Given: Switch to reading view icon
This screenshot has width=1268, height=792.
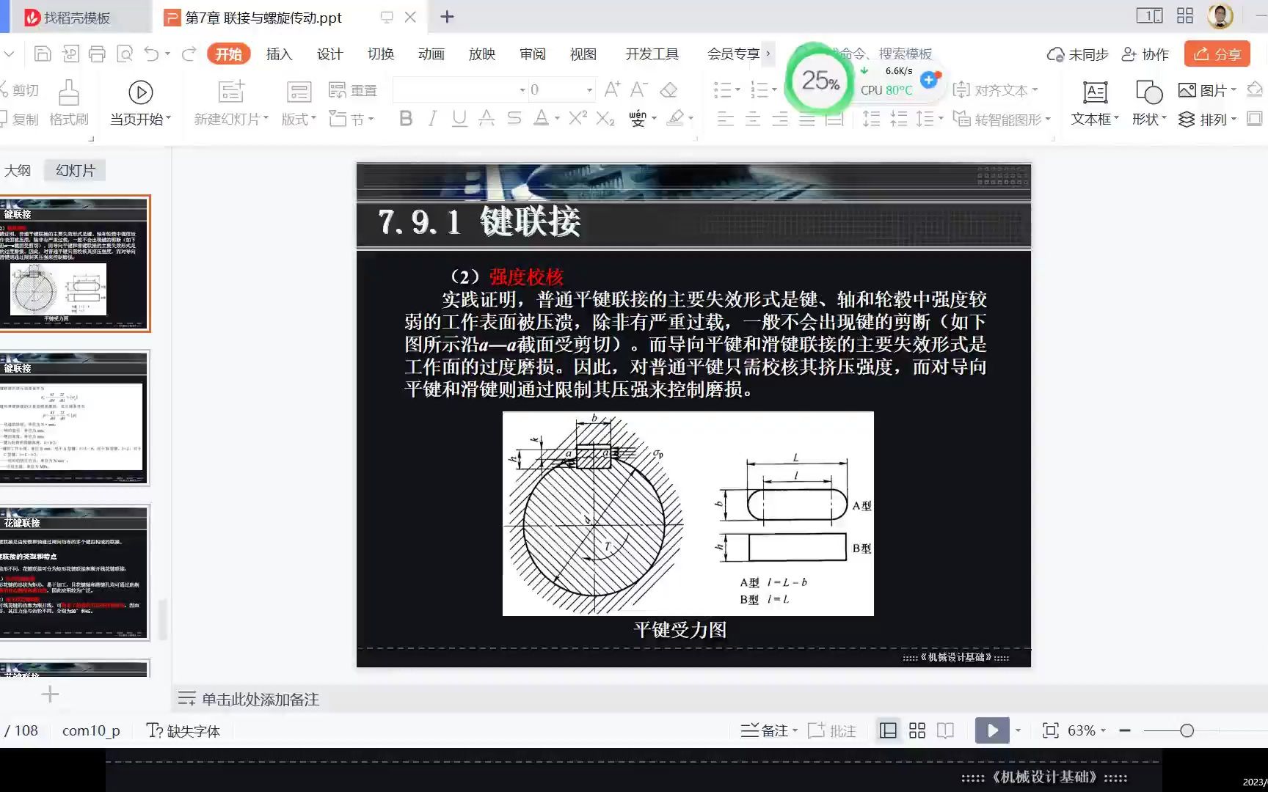Looking at the screenshot, I should [946, 730].
